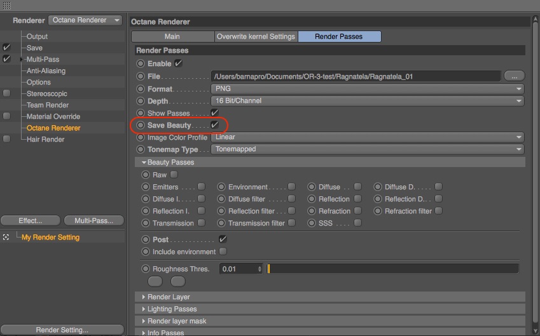
Task: Click the animation circle next to Refraction
Action: [x=312, y=211]
